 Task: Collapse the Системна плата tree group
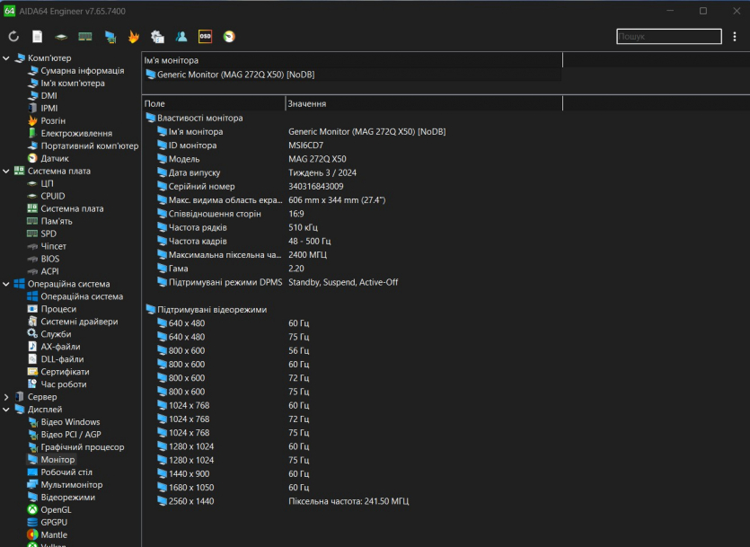pos(7,171)
